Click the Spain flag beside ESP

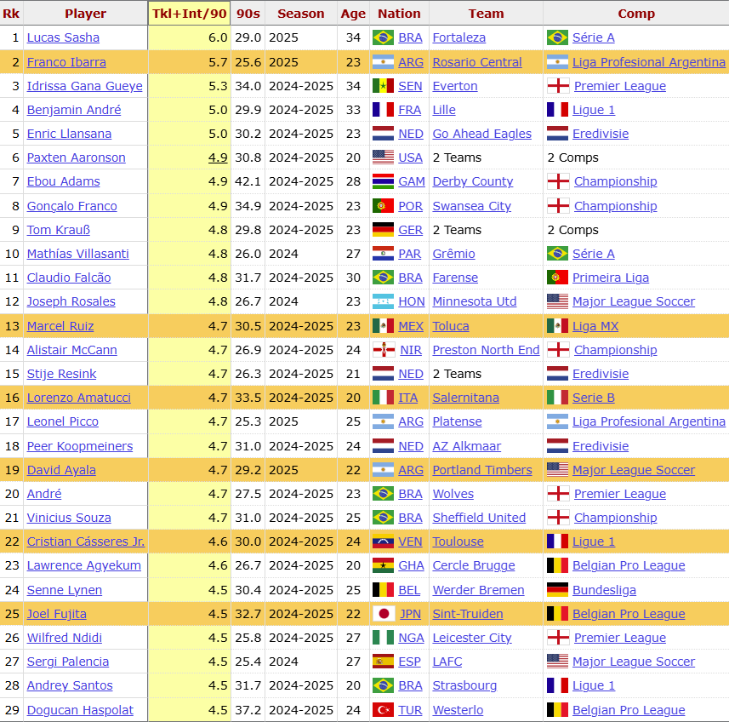[383, 662]
